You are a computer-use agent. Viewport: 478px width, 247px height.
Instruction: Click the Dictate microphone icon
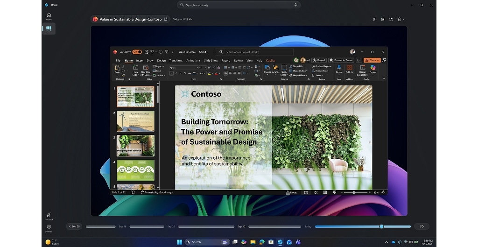click(x=339, y=67)
